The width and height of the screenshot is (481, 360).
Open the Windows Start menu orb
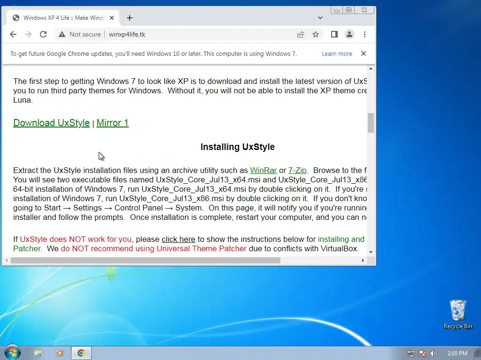point(12,352)
